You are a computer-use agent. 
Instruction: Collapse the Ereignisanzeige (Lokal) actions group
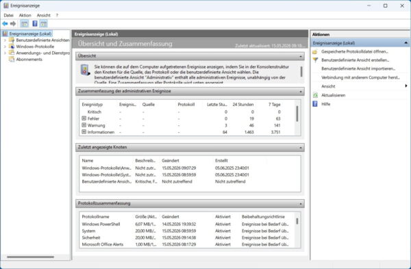point(406,43)
